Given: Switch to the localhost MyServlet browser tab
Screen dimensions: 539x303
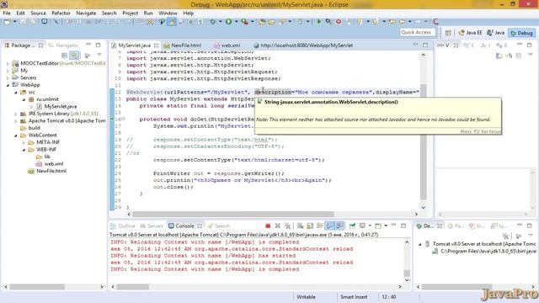Looking at the screenshot, I should [x=303, y=45].
